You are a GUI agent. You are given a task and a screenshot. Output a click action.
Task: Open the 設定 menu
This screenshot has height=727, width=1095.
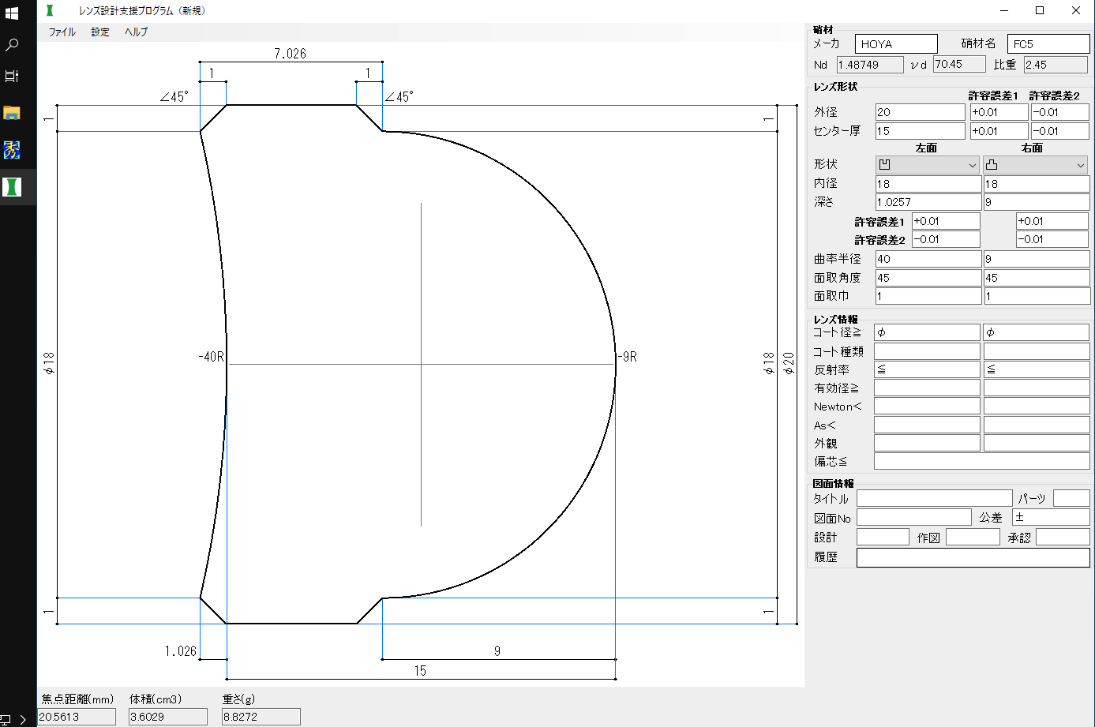coord(100,32)
